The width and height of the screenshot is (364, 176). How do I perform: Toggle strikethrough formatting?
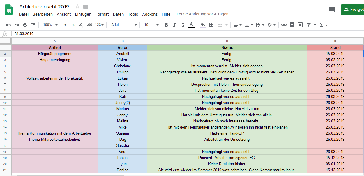[x=183, y=25]
